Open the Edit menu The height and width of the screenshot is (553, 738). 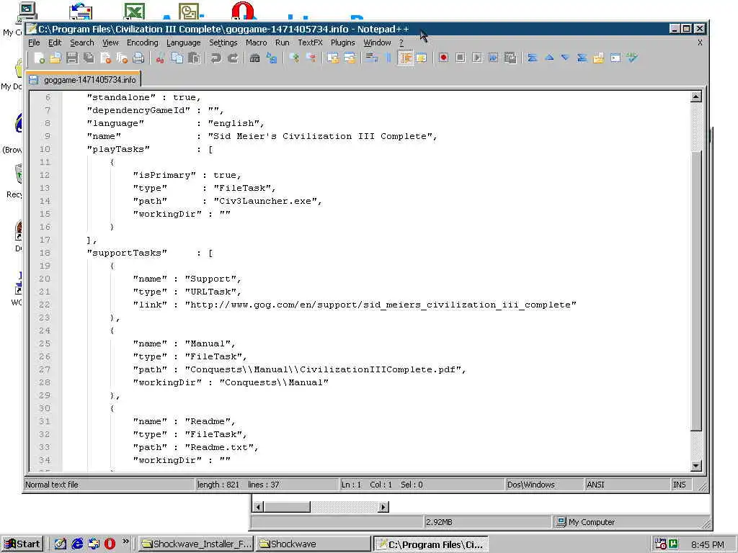[x=55, y=42]
